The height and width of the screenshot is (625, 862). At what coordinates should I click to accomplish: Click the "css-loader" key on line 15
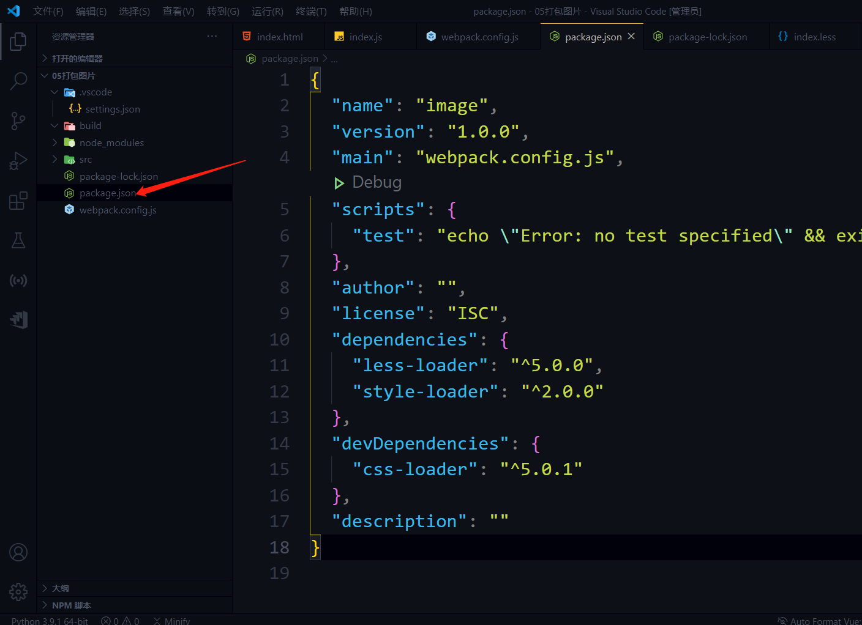tap(415, 469)
